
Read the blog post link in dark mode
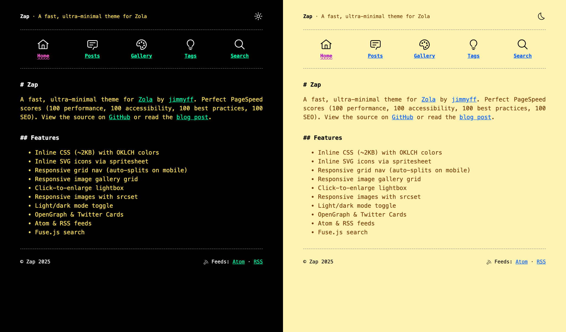point(192,117)
